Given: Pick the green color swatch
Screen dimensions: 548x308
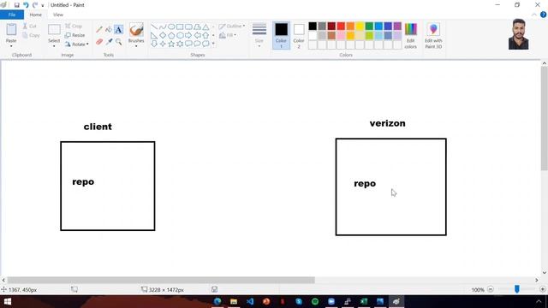Looking at the screenshot, I should pos(369,27).
